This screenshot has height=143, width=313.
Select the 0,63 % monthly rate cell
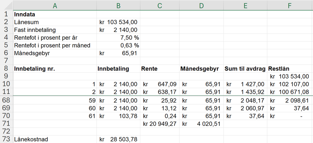tap(118, 45)
